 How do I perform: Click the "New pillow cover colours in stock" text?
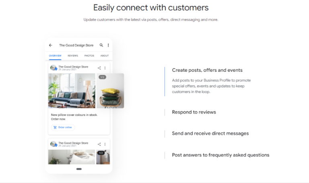[x=74, y=115]
